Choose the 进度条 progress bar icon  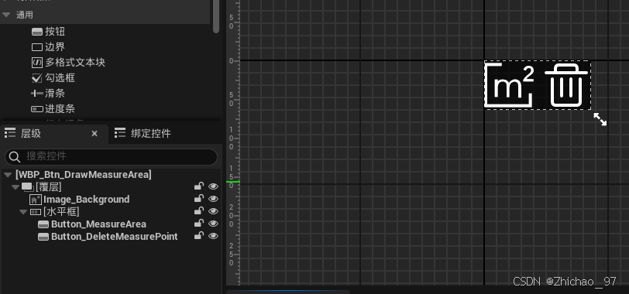[x=37, y=109]
